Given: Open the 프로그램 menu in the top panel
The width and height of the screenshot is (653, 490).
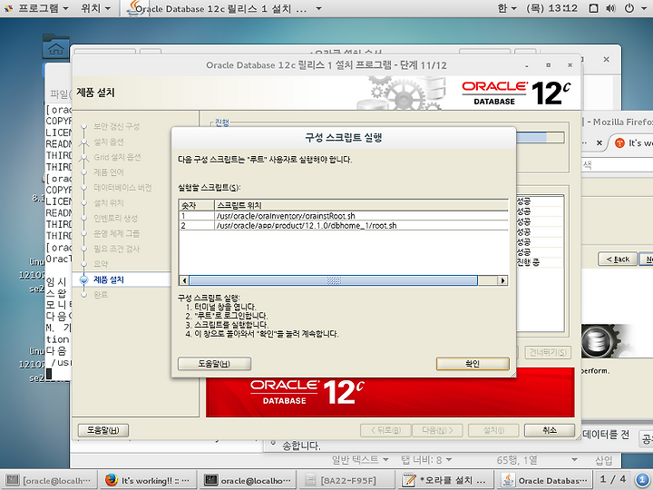Looking at the screenshot, I should click(36, 8).
